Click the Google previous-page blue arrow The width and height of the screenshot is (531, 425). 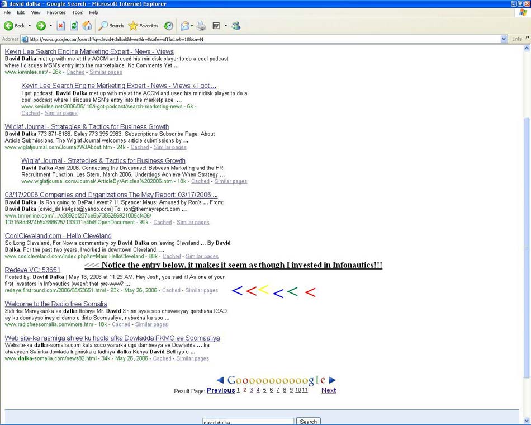click(220, 380)
